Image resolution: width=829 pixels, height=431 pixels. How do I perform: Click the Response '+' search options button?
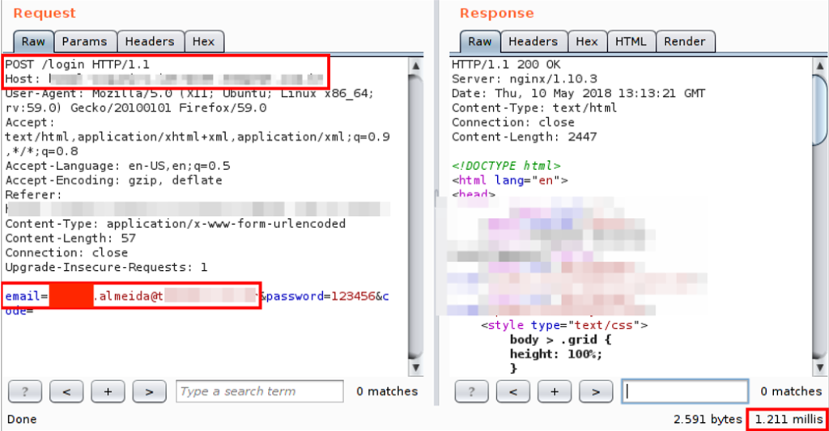pyautogui.click(x=555, y=391)
